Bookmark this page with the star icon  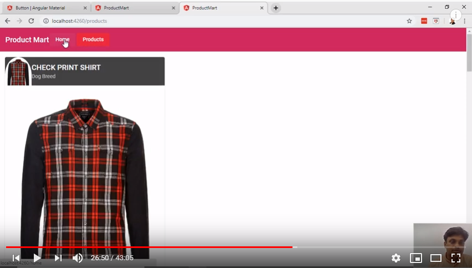point(409,21)
